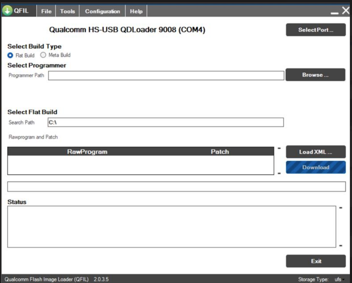
Task: Click inside the Status log box
Action: 171,227
